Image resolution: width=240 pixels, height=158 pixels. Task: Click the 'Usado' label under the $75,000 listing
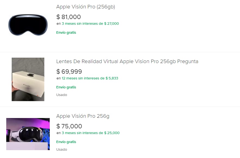pyautogui.click(x=61, y=150)
